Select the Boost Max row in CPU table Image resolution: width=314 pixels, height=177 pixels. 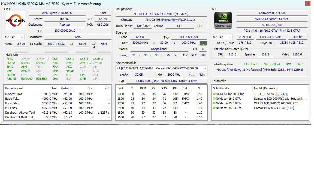click(x=58, y=103)
